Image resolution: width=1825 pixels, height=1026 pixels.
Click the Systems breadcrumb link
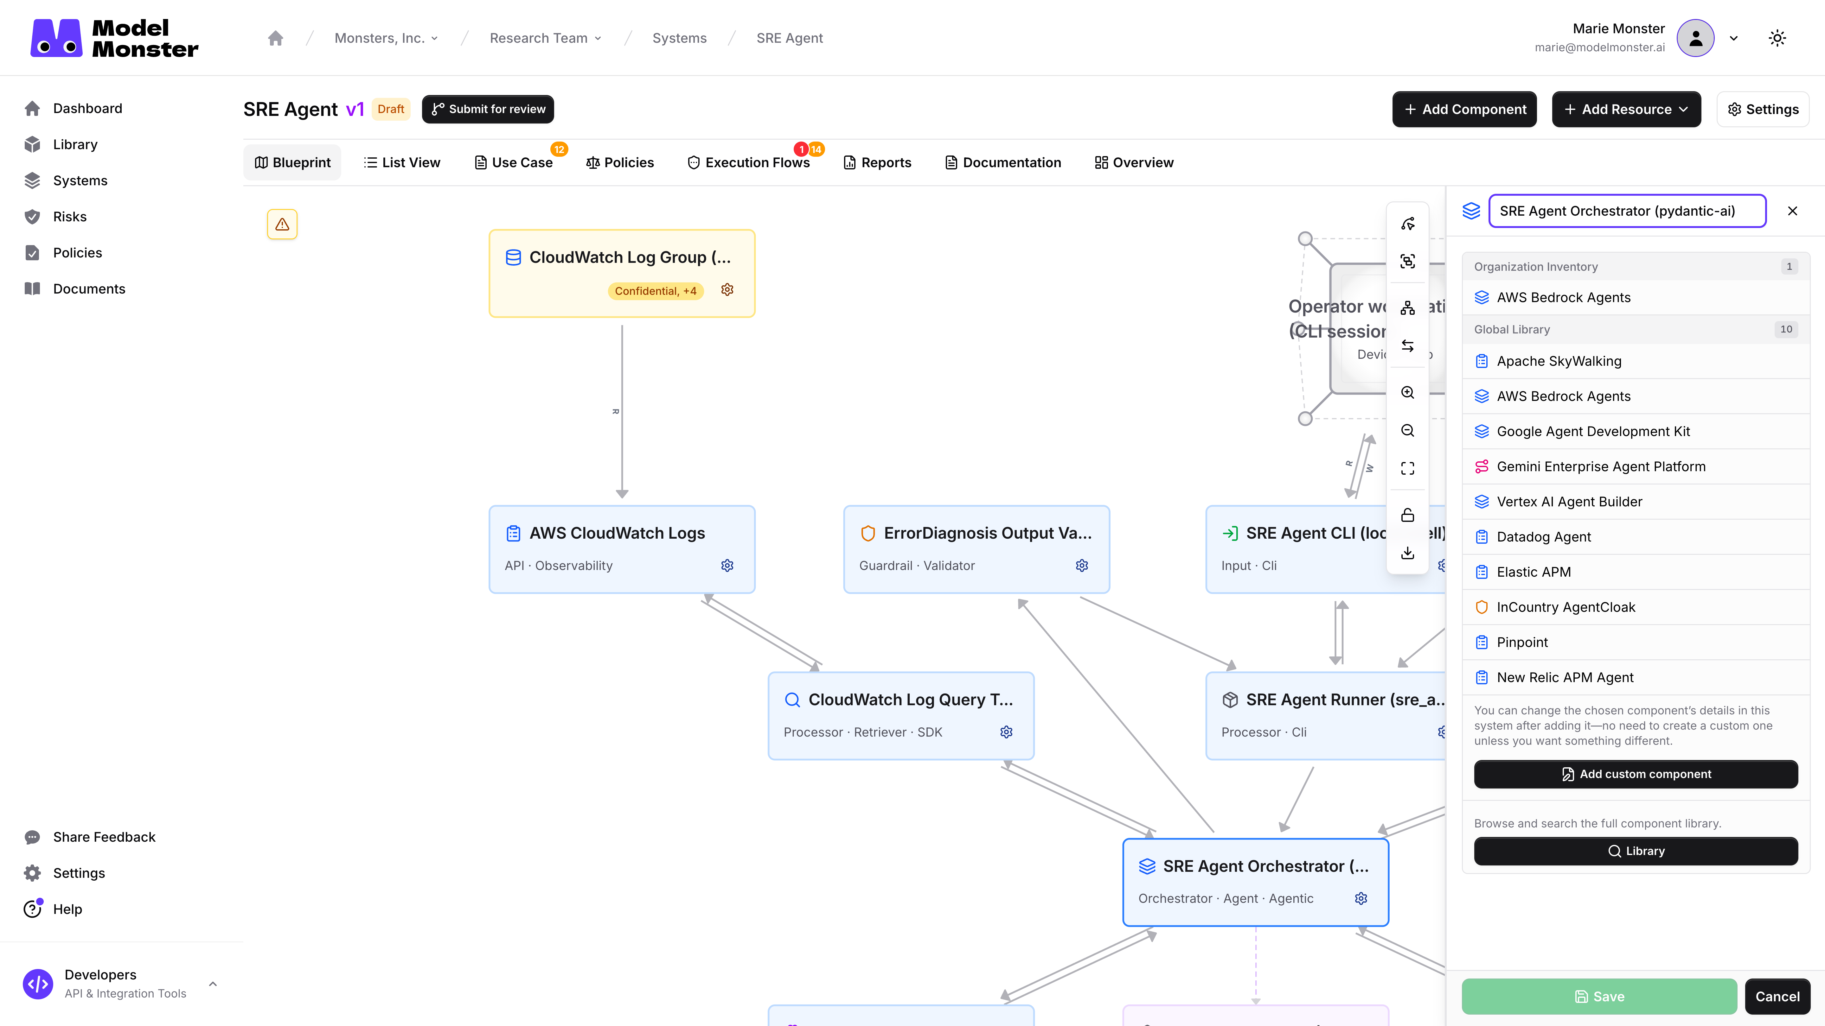tap(679, 38)
